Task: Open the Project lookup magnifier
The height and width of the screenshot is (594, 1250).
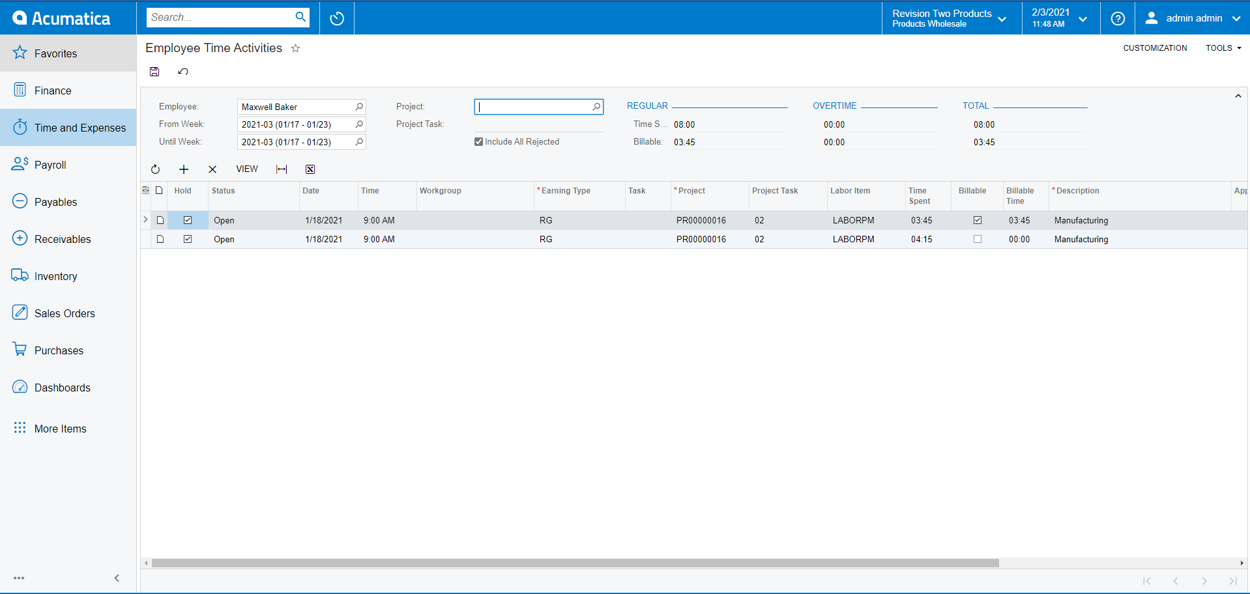Action: (596, 107)
